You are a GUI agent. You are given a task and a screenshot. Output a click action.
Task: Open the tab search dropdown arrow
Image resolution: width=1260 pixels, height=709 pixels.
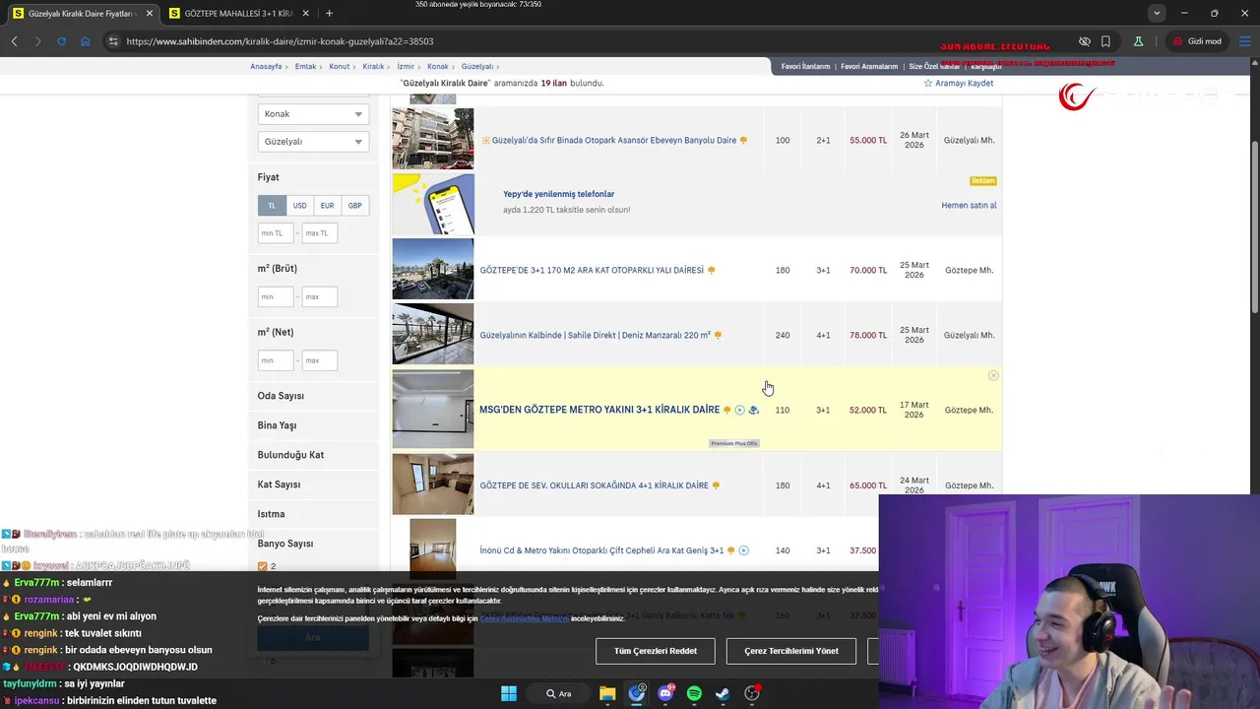[1157, 13]
